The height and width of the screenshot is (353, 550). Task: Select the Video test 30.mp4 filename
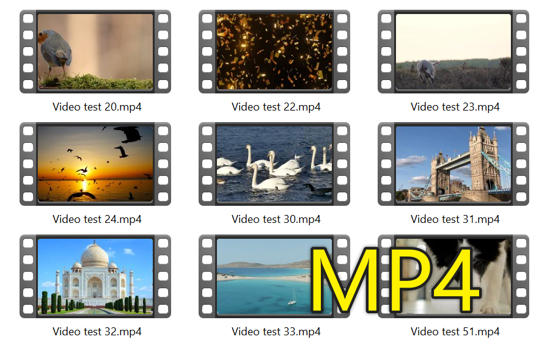(275, 219)
